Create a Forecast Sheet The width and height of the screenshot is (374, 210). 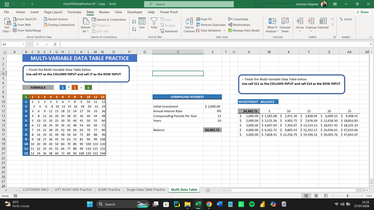click(x=285, y=26)
